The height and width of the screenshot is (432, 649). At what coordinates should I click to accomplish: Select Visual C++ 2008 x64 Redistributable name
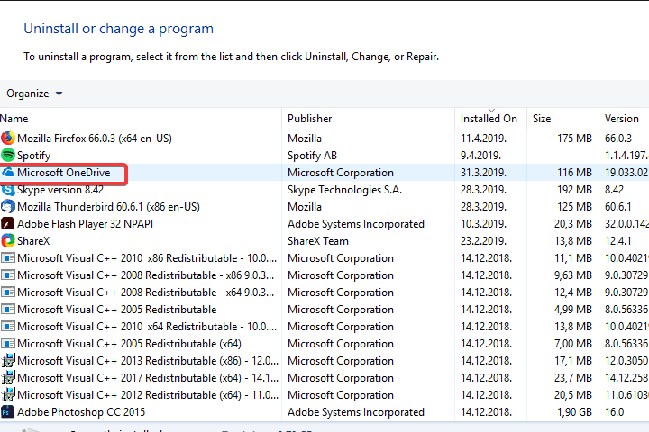[145, 292]
